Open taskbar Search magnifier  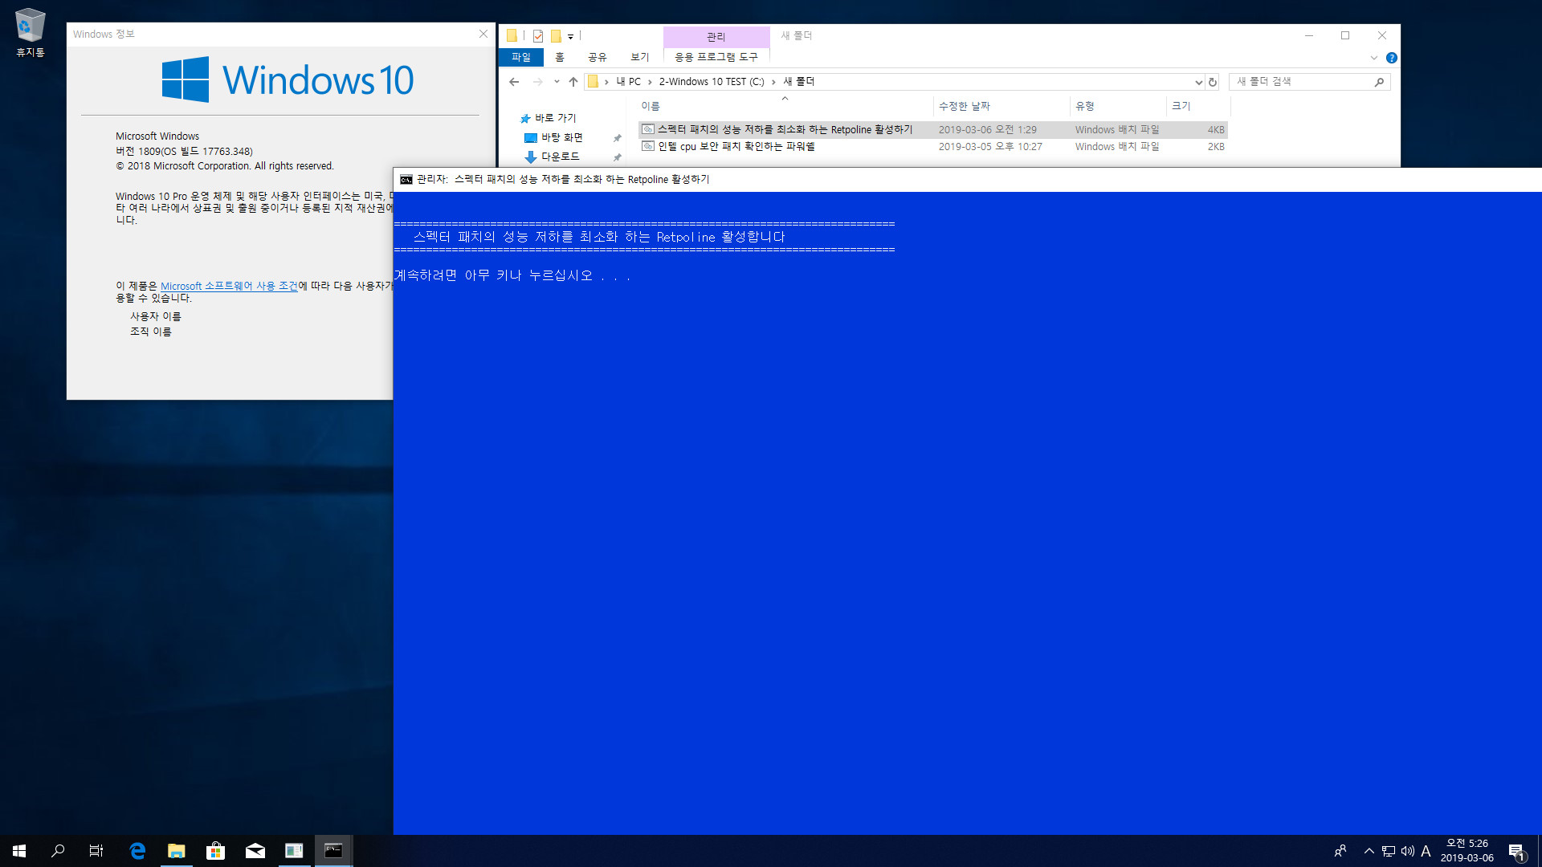click(x=58, y=851)
